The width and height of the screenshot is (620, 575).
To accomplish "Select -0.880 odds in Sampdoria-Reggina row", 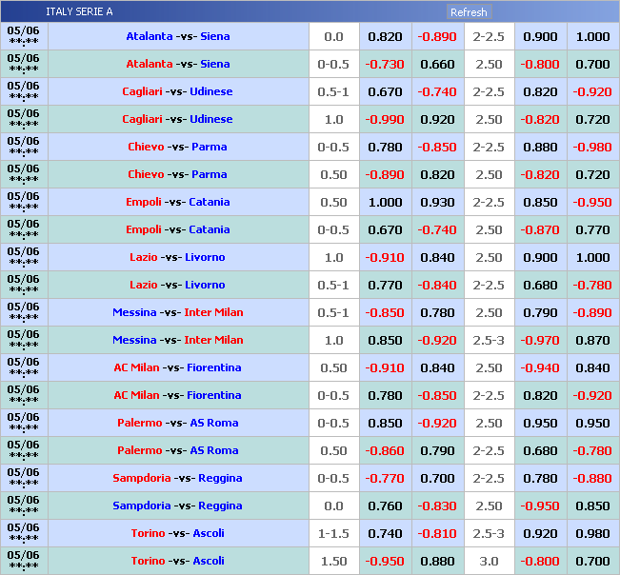I will tap(592, 479).
